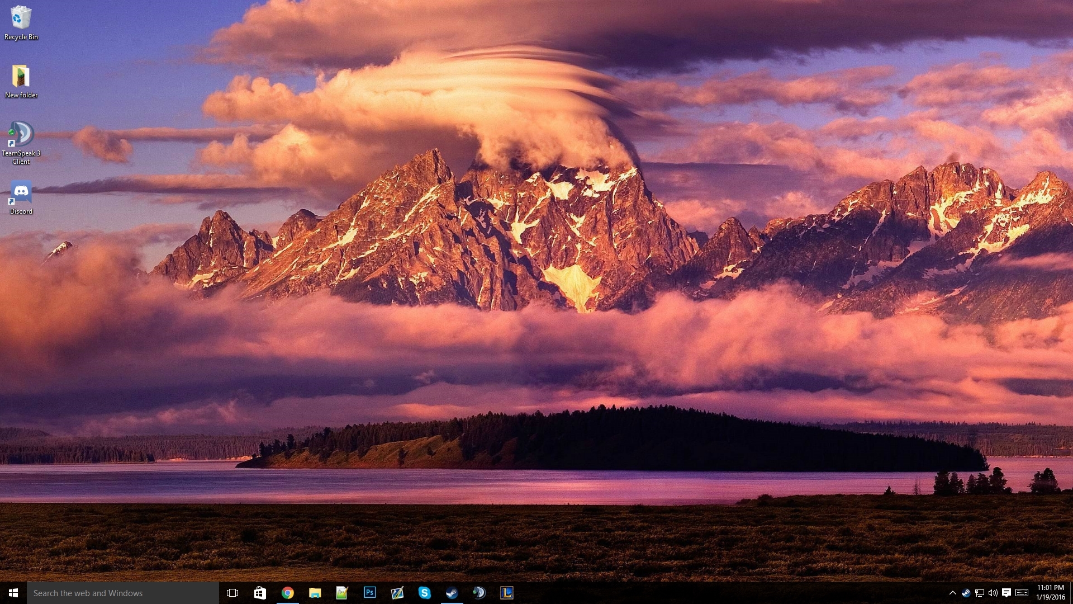Click the Search the web and Windows box
The width and height of the screenshot is (1073, 604).
pos(123,593)
